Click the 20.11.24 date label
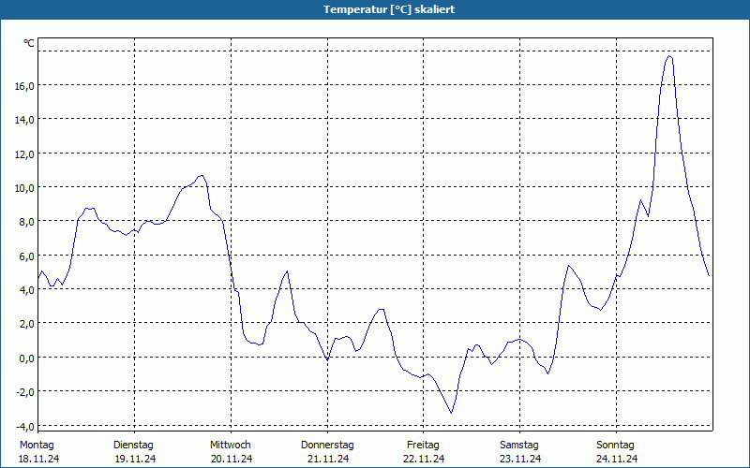 pyautogui.click(x=232, y=459)
